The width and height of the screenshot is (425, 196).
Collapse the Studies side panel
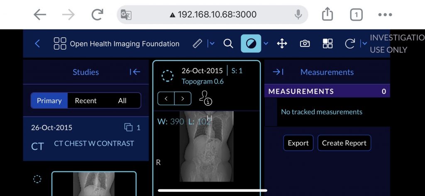pos(135,72)
